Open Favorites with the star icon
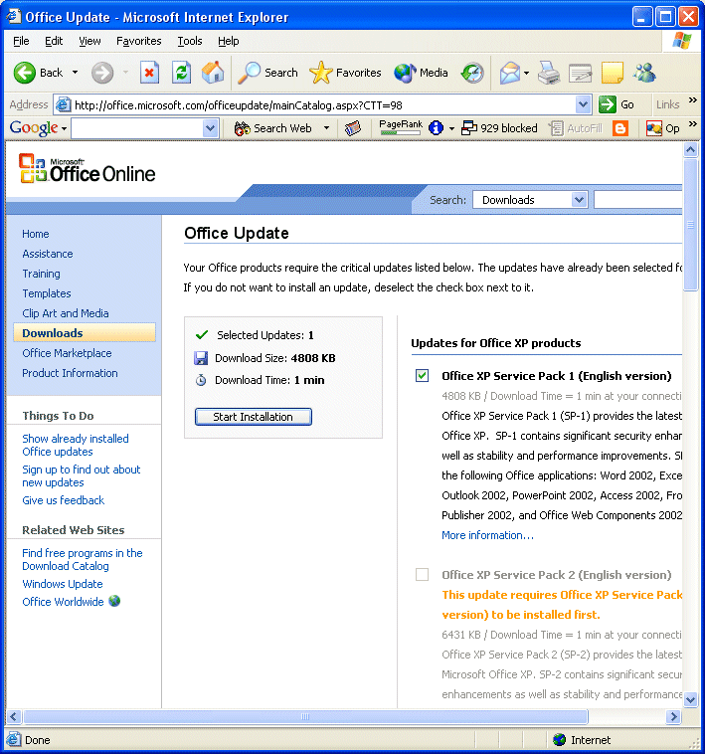Image resolution: width=705 pixels, height=754 pixels. click(320, 73)
